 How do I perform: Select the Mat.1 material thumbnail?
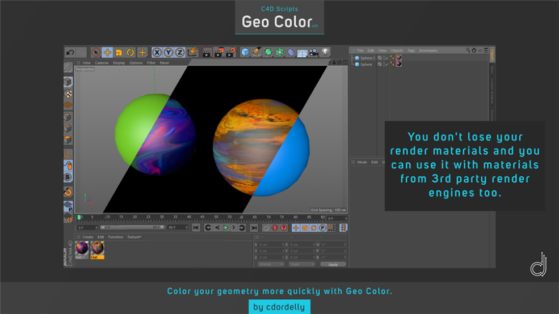(82, 250)
